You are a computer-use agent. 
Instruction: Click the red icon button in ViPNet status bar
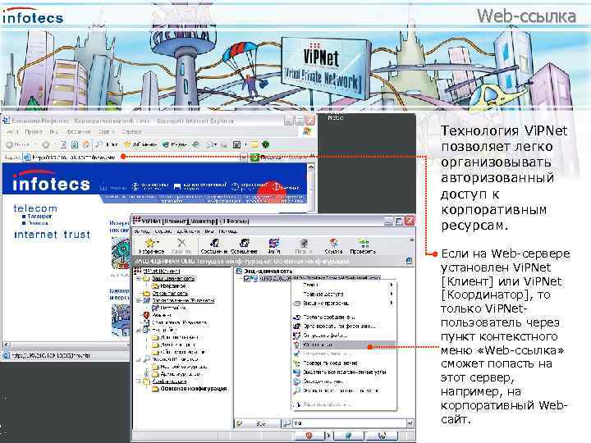tap(309, 436)
